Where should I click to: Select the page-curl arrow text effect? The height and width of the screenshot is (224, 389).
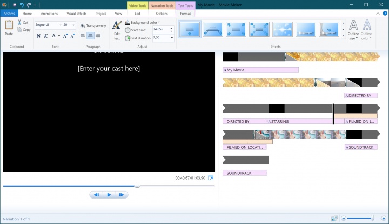(329, 29)
